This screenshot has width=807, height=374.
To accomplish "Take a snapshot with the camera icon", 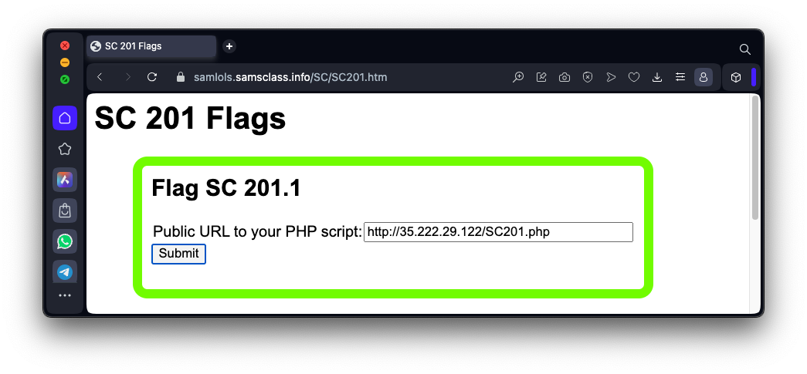I will point(565,77).
